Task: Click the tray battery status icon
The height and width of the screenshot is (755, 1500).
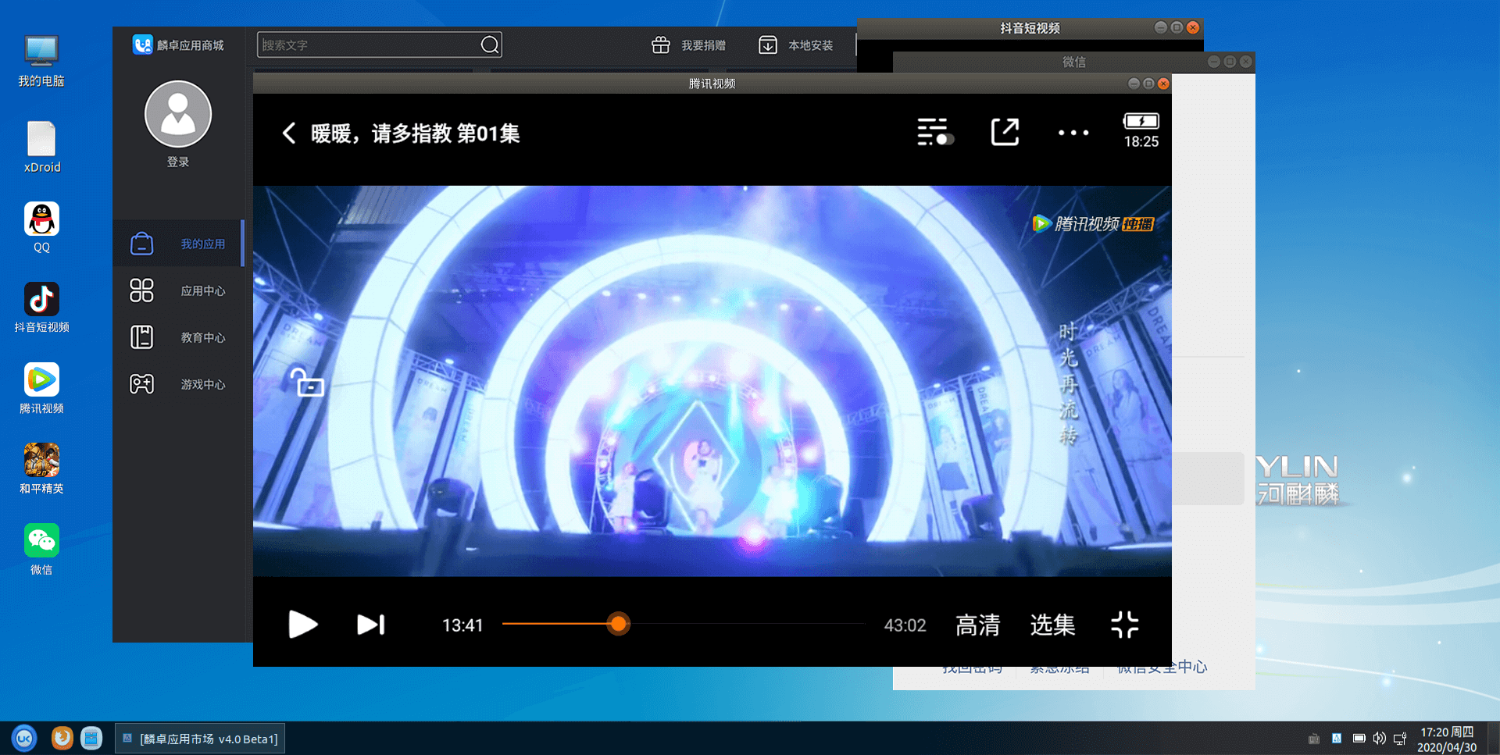Action: click(x=1359, y=739)
